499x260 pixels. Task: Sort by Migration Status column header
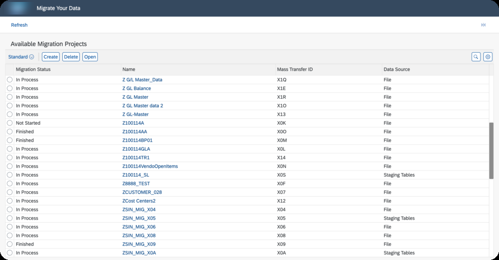33,69
